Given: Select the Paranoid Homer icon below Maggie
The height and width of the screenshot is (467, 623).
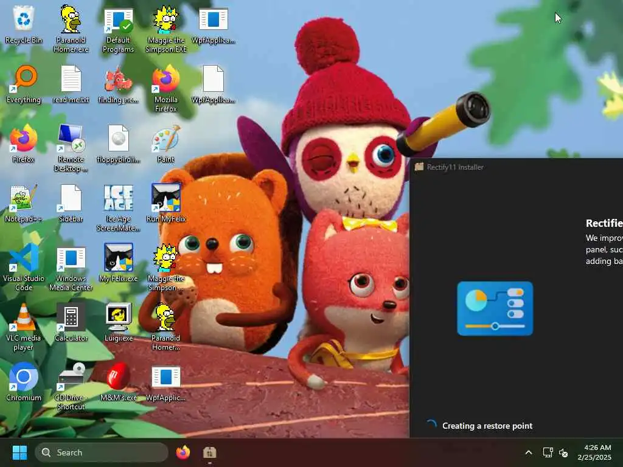Looking at the screenshot, I should [x=165, y=327].
